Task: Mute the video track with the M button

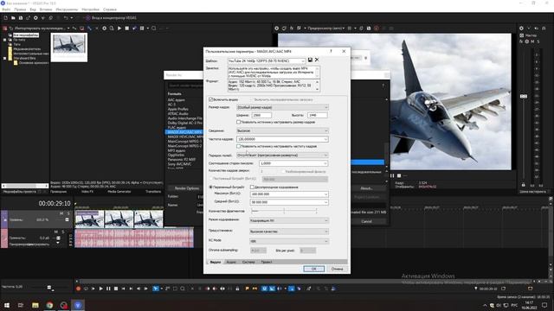Action: pos(61,213)
